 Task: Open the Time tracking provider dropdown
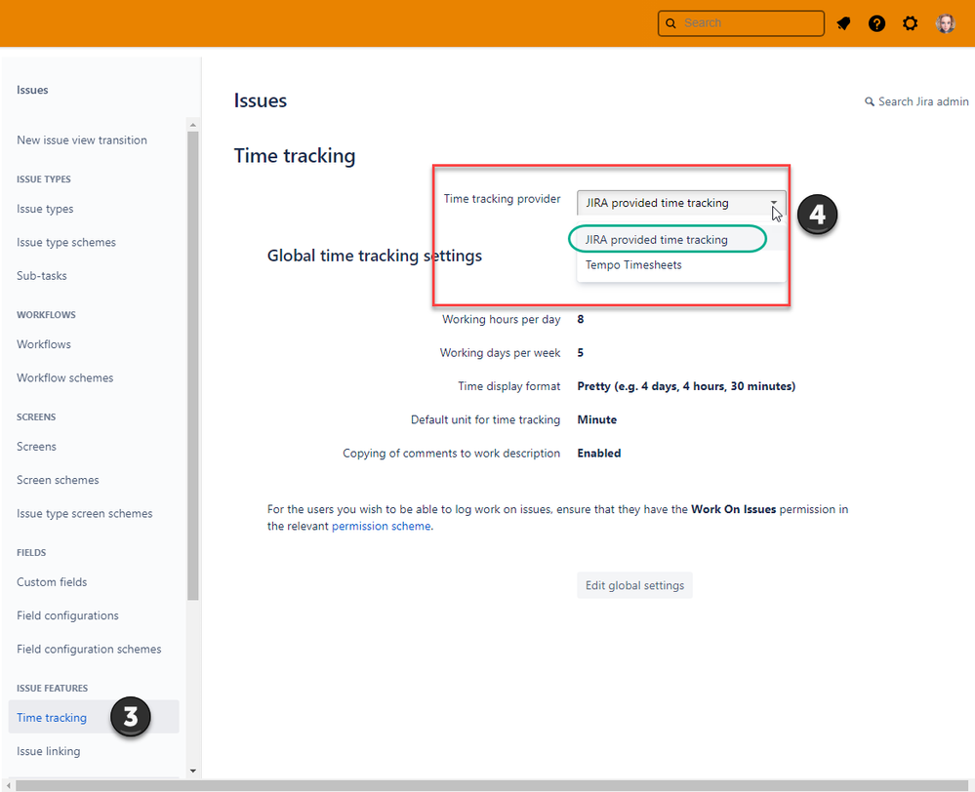pos(681,203)
